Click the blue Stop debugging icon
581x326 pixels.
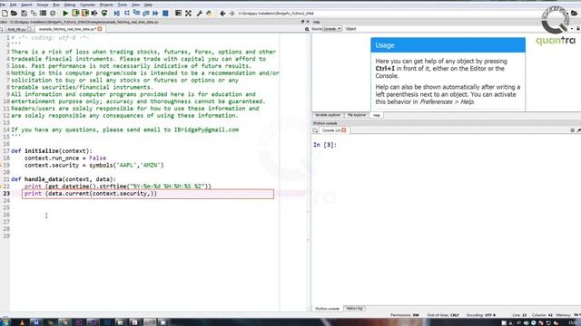[165, 14]
